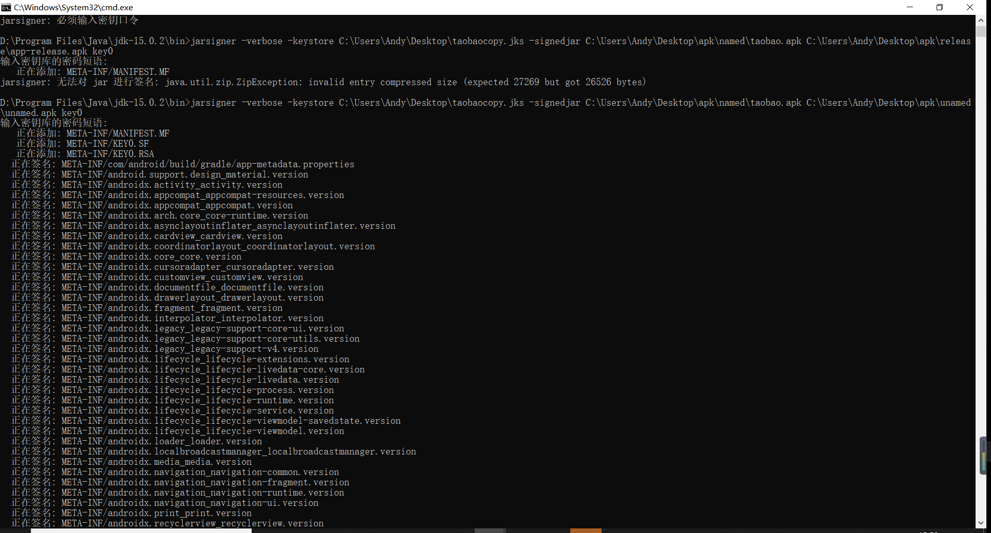Click the line 'META-INF/KEY0.RSA'
This screenshot has height=533, width=991.
[x=85, y=154]
